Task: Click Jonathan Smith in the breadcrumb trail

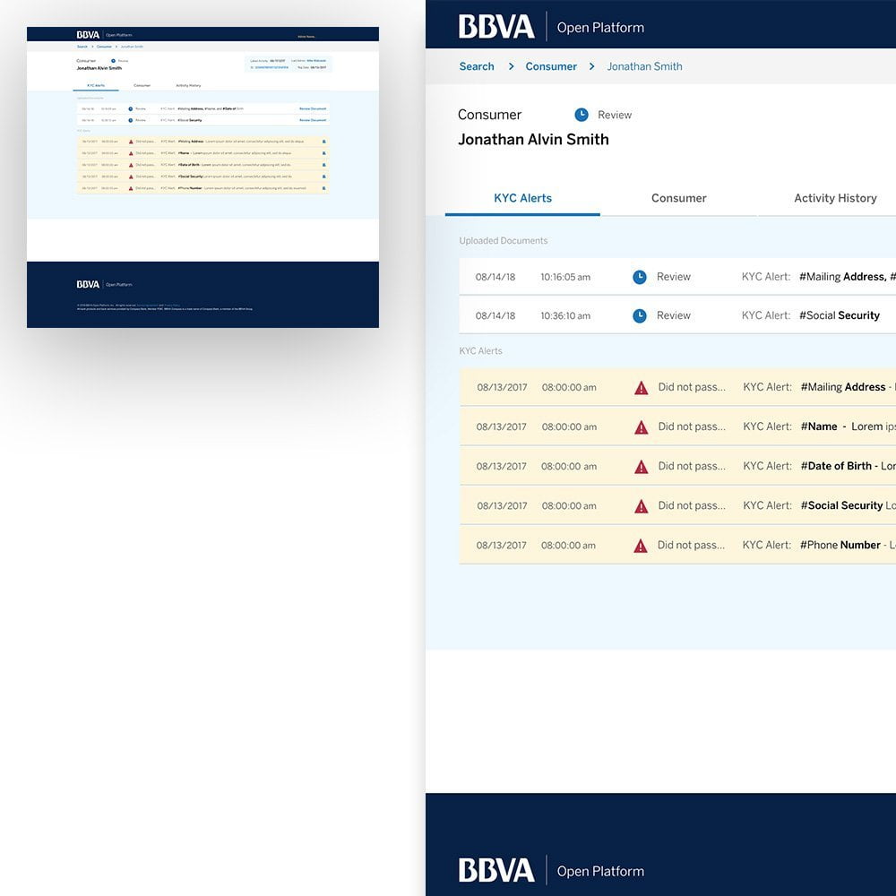Action: pyautogui.click(x=644, y=66)
